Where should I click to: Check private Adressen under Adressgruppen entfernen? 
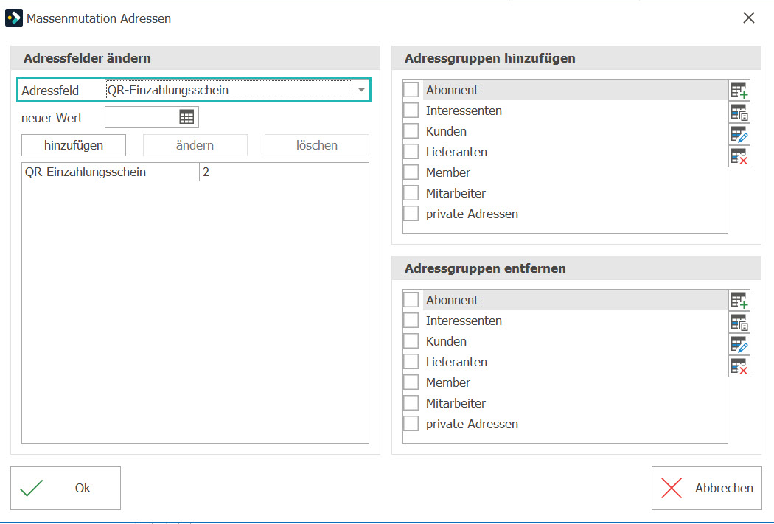click(x=411, y=424)
